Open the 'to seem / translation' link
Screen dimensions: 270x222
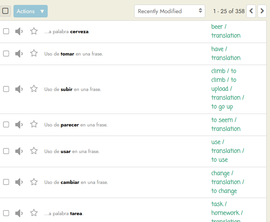pos(226,124)
